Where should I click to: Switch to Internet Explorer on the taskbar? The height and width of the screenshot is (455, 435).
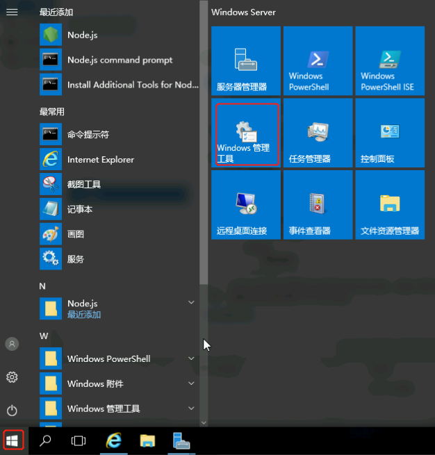114,441
